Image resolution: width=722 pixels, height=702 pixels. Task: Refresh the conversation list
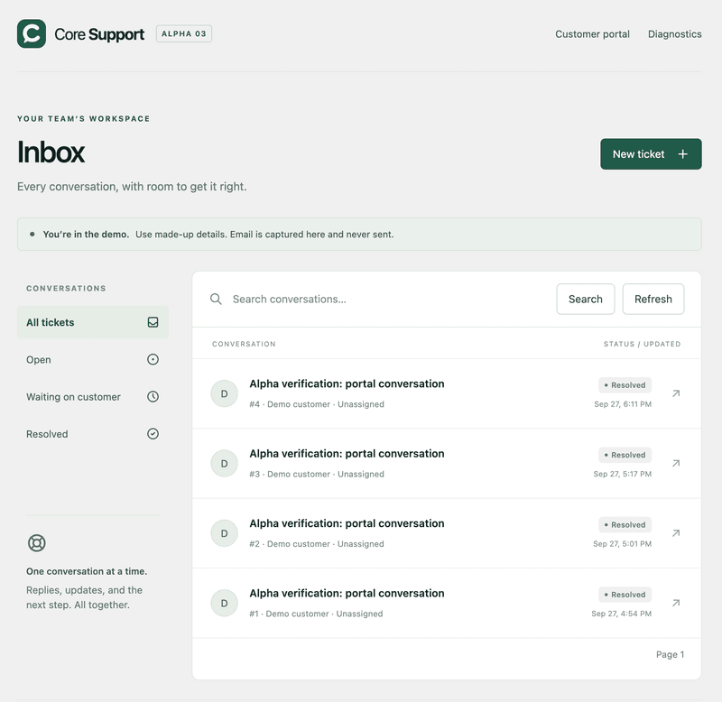point(653,300)
